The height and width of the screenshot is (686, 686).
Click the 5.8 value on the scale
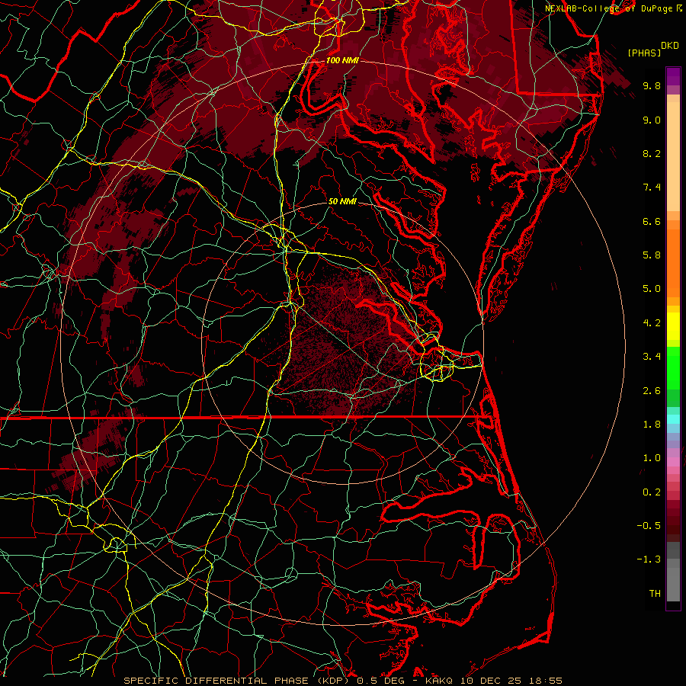coord(652,255)
